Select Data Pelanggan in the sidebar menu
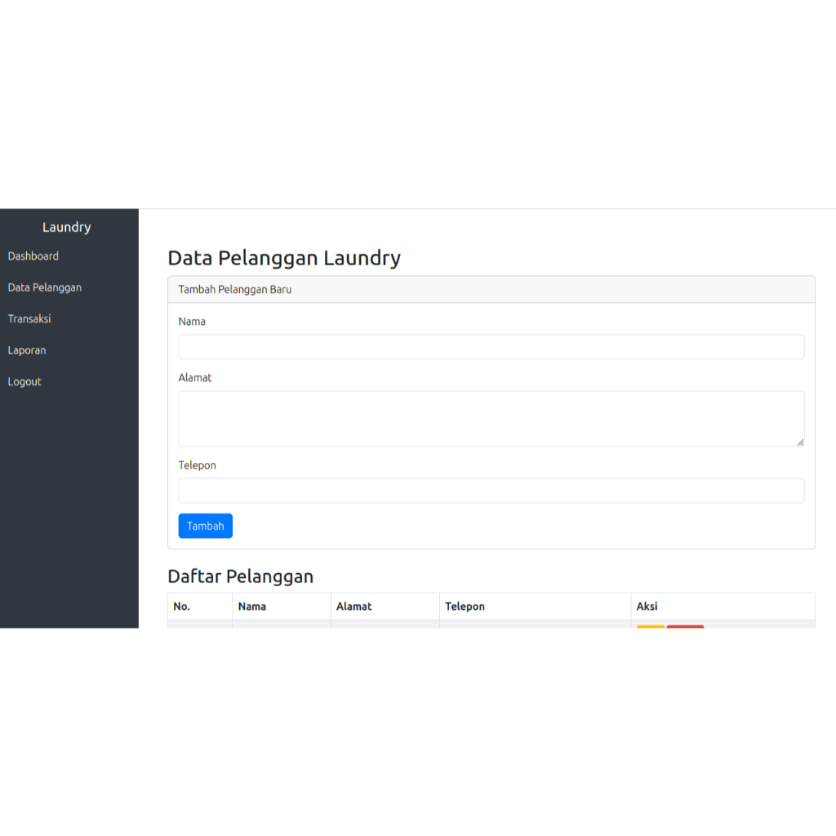 click(44, 287)
